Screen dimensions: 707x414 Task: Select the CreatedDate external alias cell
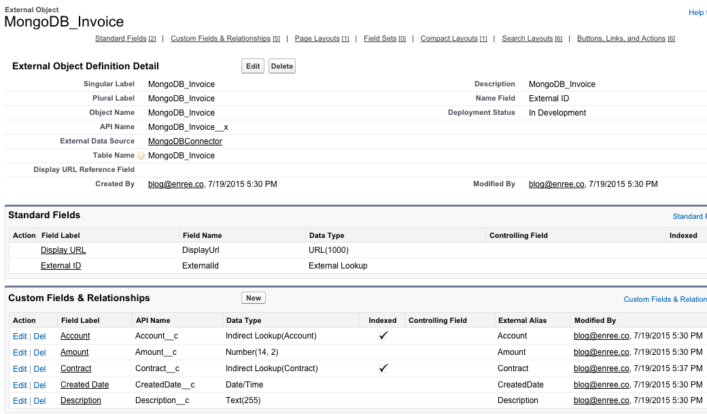click(x=520, y=384)
